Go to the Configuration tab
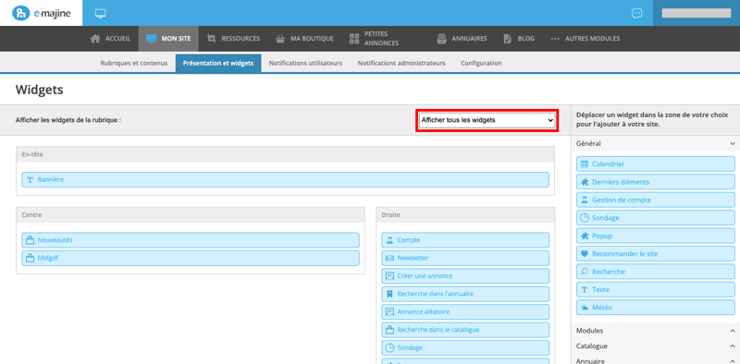Screen dimensions: 740x364 481,63
